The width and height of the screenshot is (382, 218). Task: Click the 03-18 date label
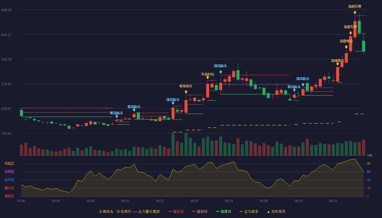coord(56,201)
